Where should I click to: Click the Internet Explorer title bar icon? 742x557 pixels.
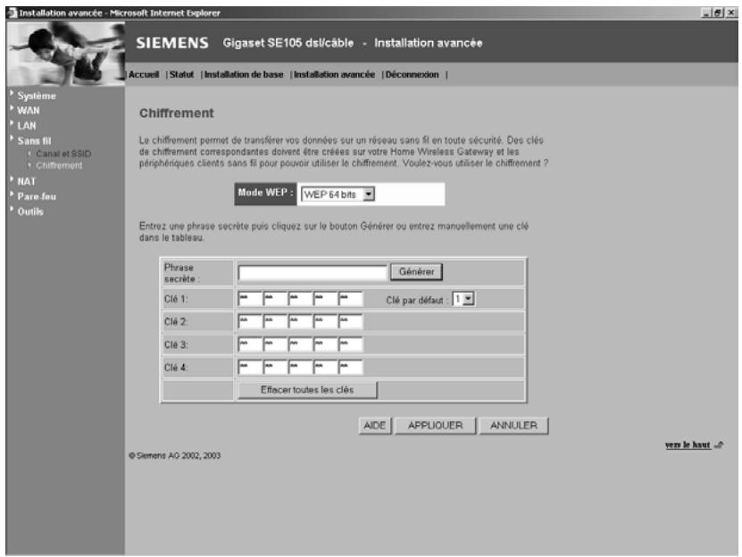13,12
